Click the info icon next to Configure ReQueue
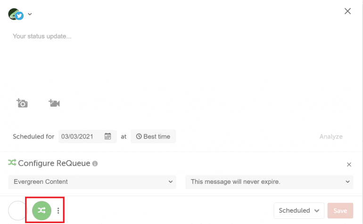The height and width of the screenshot is (224, 363). point(95,164)
